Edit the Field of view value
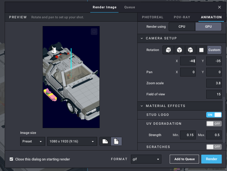The height and width of the screenshot is (171, 227). [214, 94]
